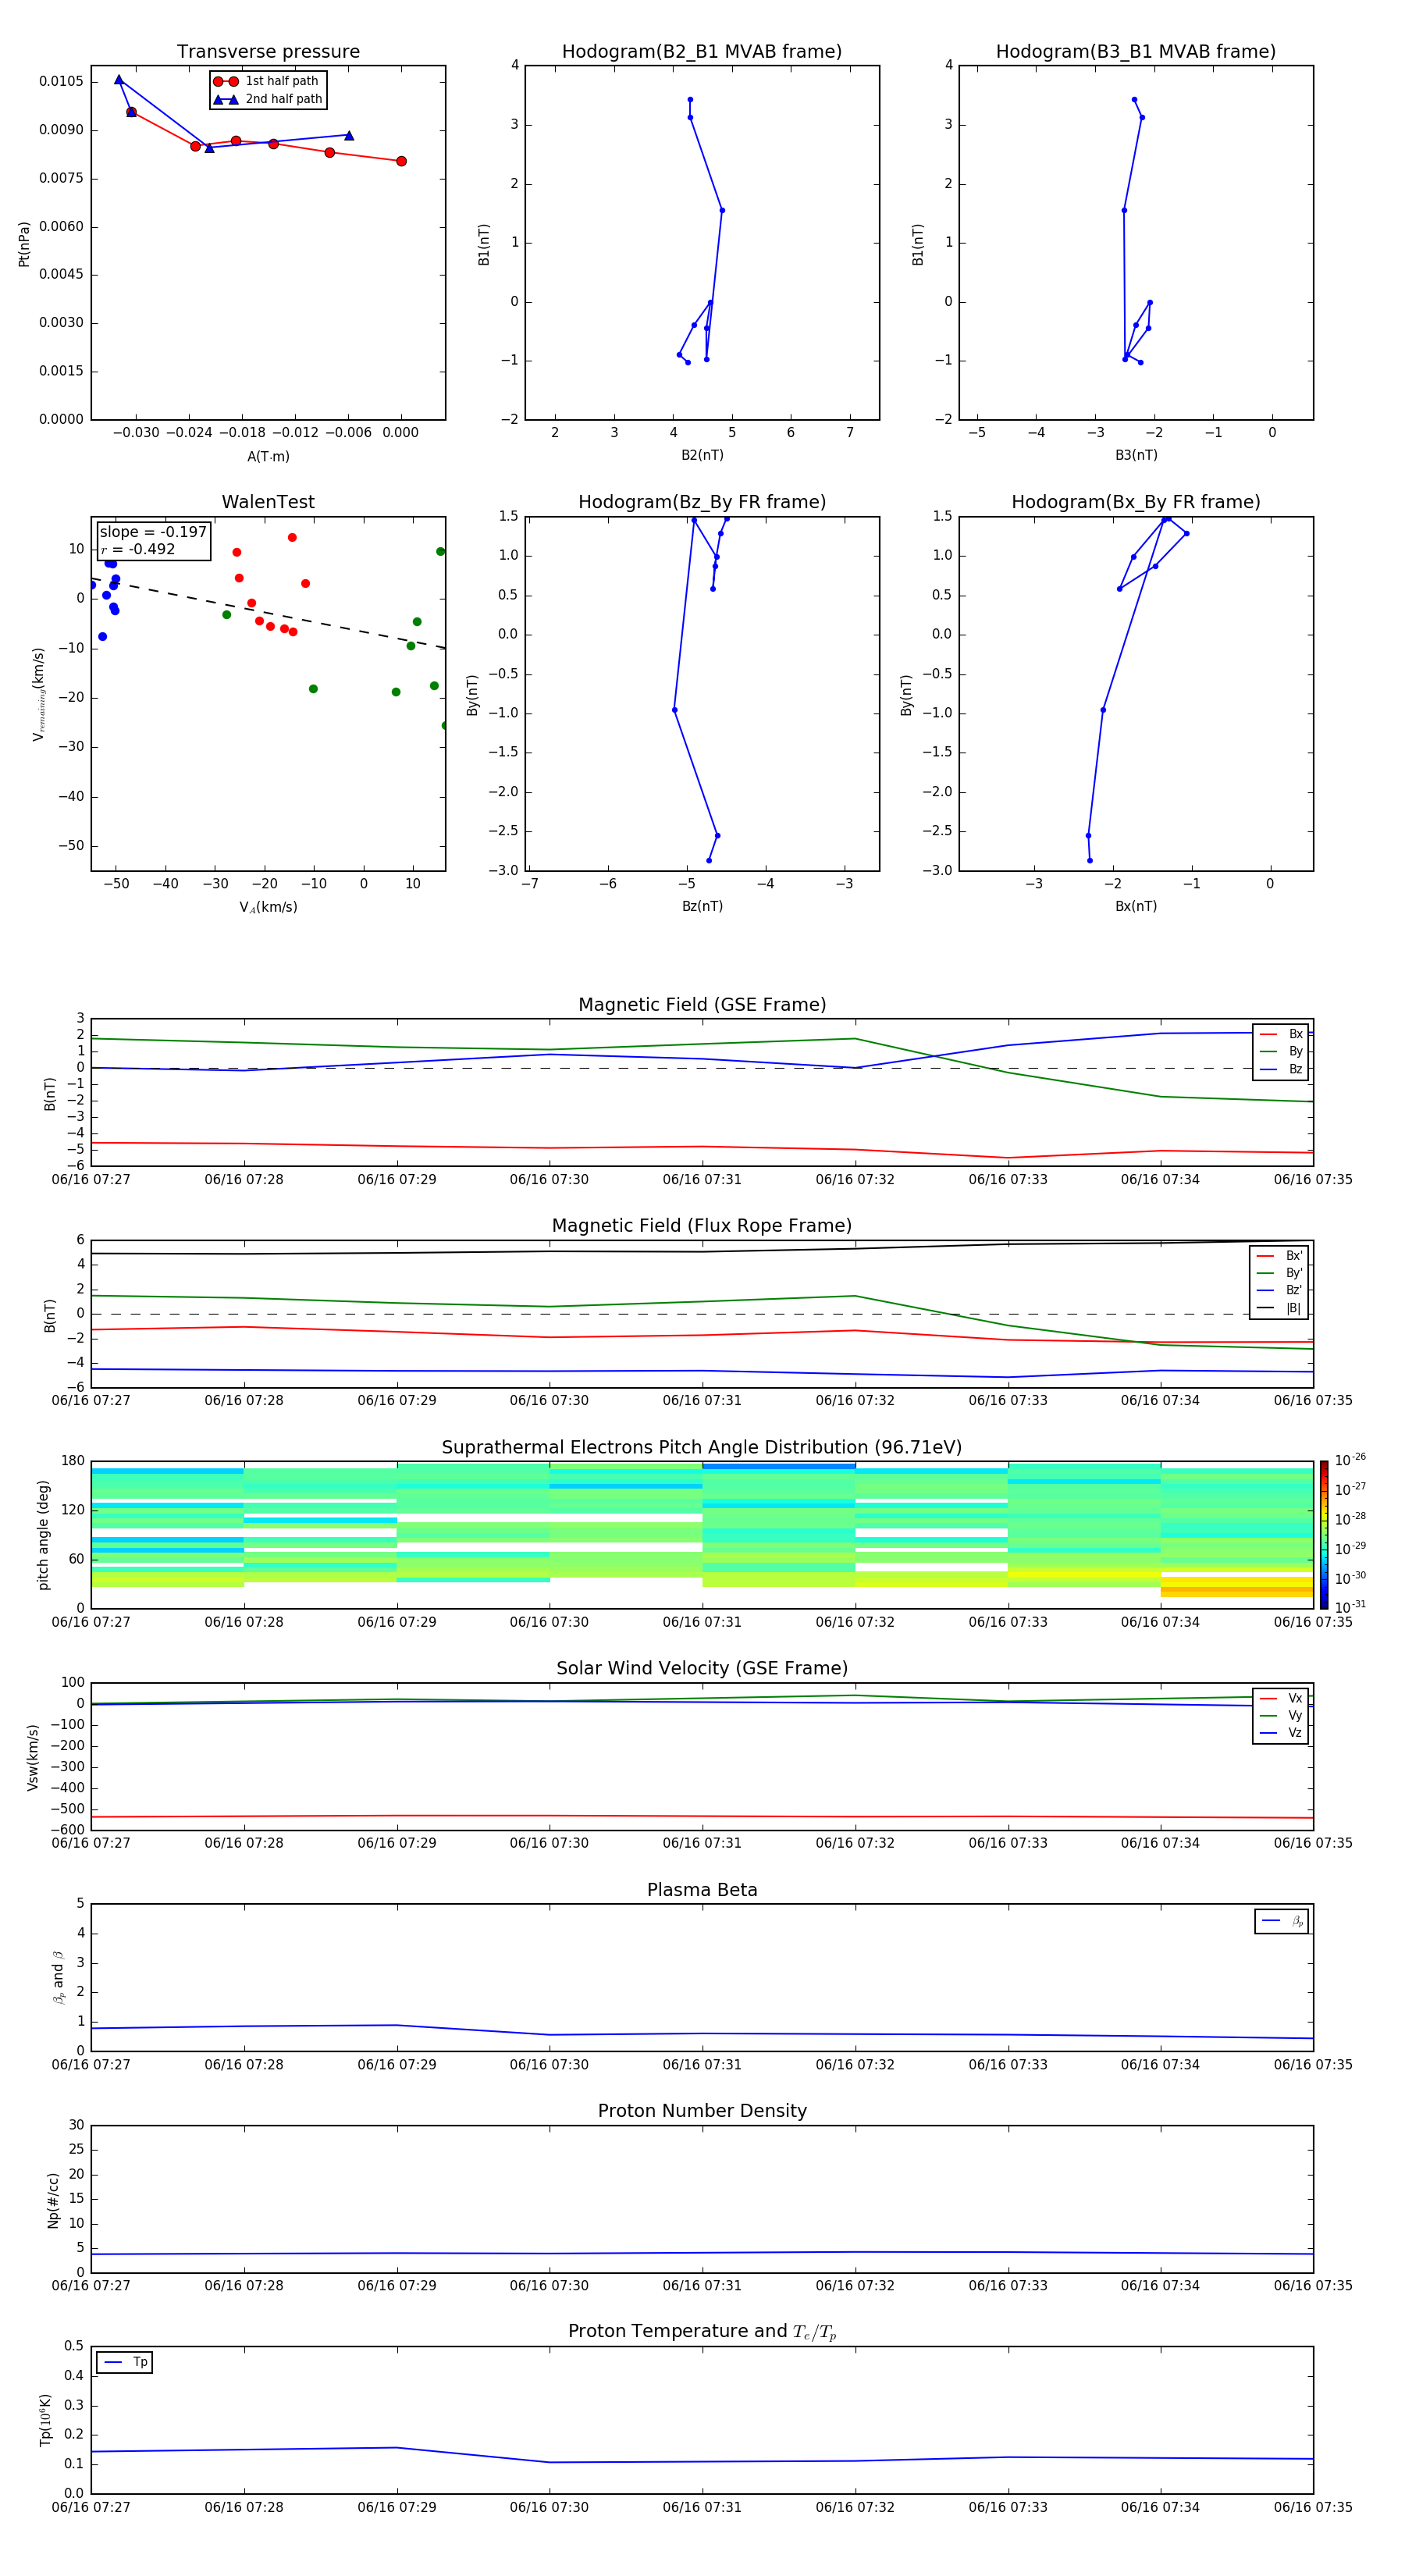Screen dimensions: 1405x2576
Task: Click the "Bz'" Flux Rope legend entry
Action: 1279,1290
